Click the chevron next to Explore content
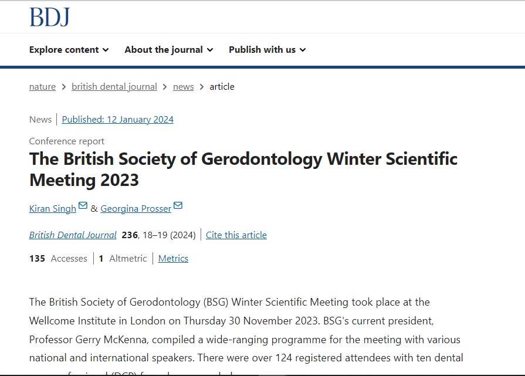Screen dimensions: 525x376 pyautogui.click(x=106, y=50)
